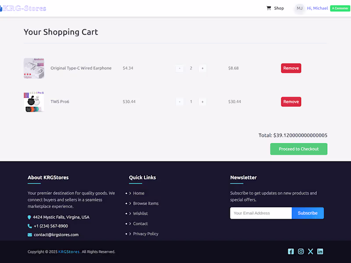Open the TWS Pro6 product thumbnail
The height and width of the screenshot is (263, 351).
point(34,101)
